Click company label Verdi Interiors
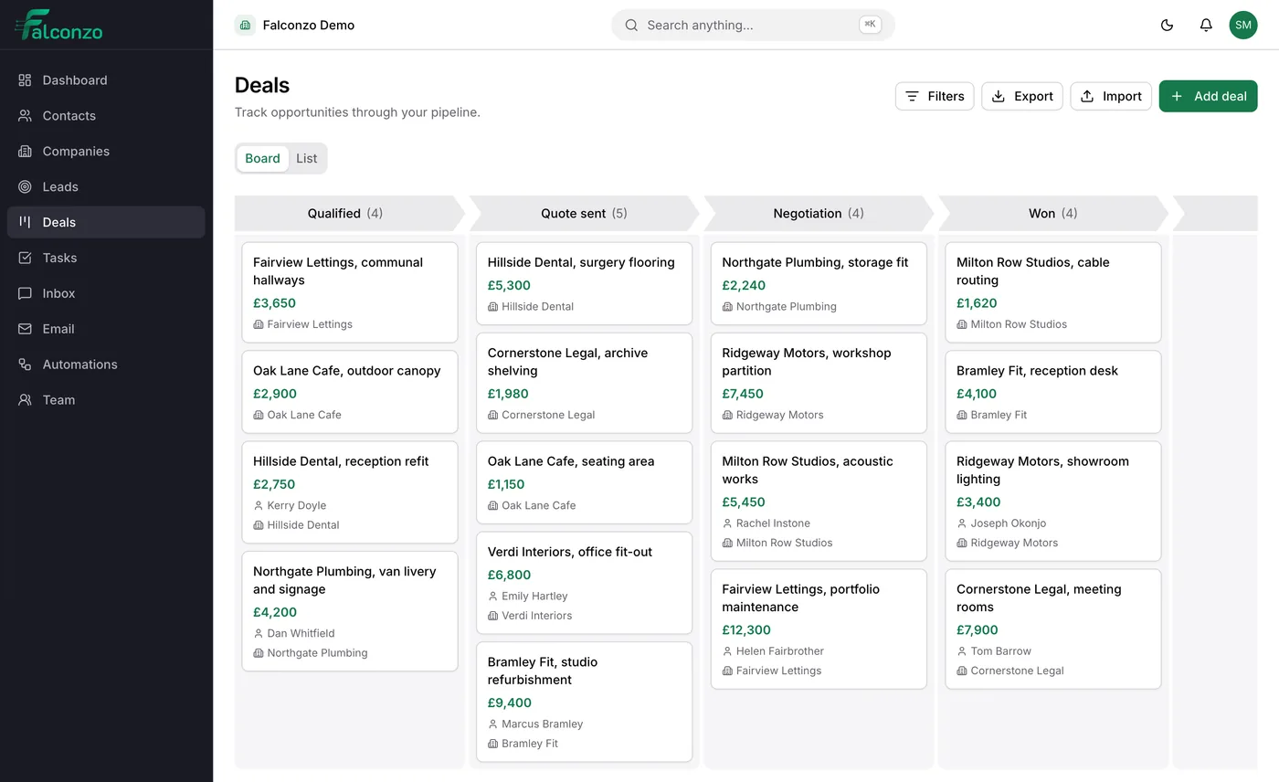1279x782 pixels. click(x=537, y=616)
